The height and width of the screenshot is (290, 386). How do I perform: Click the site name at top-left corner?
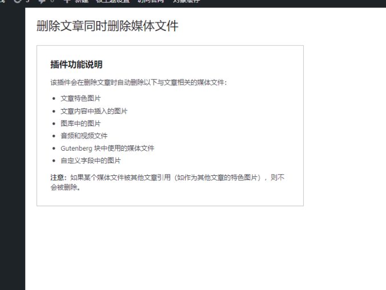pos(2,2)
